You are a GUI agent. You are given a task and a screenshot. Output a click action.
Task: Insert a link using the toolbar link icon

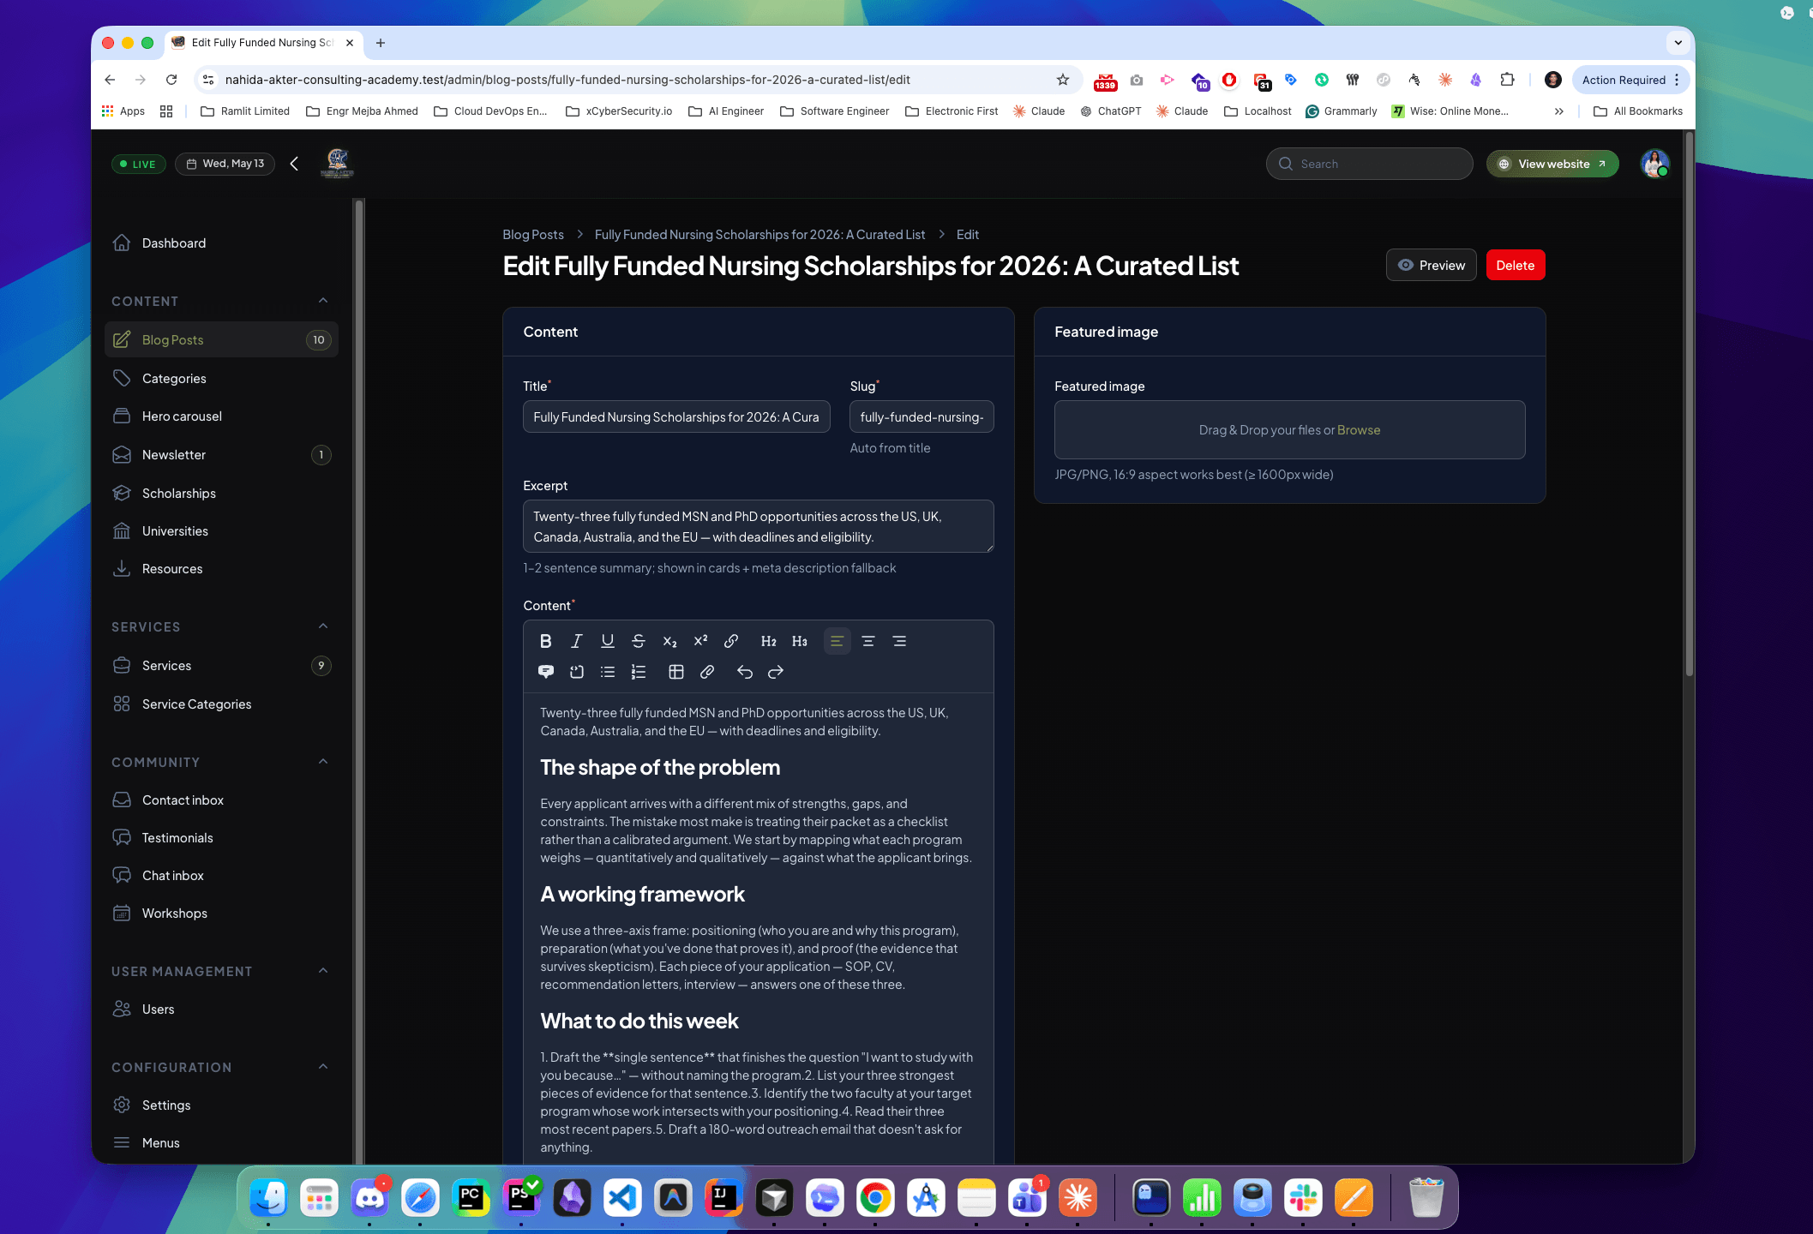[x=731, y=641]
